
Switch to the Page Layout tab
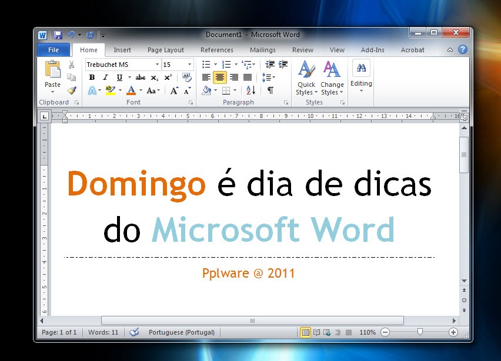tap(165, 50)
